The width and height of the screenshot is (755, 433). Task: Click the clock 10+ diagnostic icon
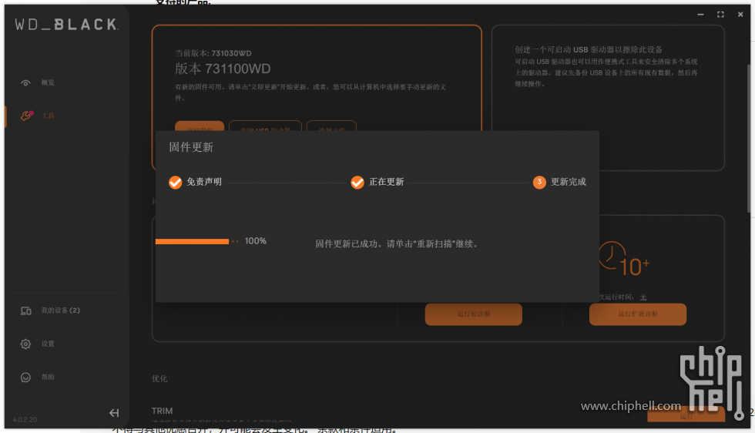[x=624, y=259]
